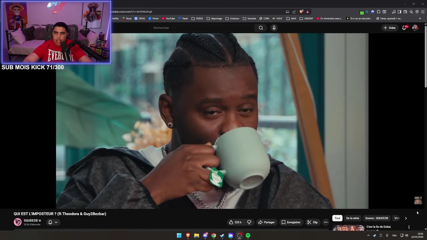Click the browser address bar URL
The image size is (427, 240).
pos(132,12)
